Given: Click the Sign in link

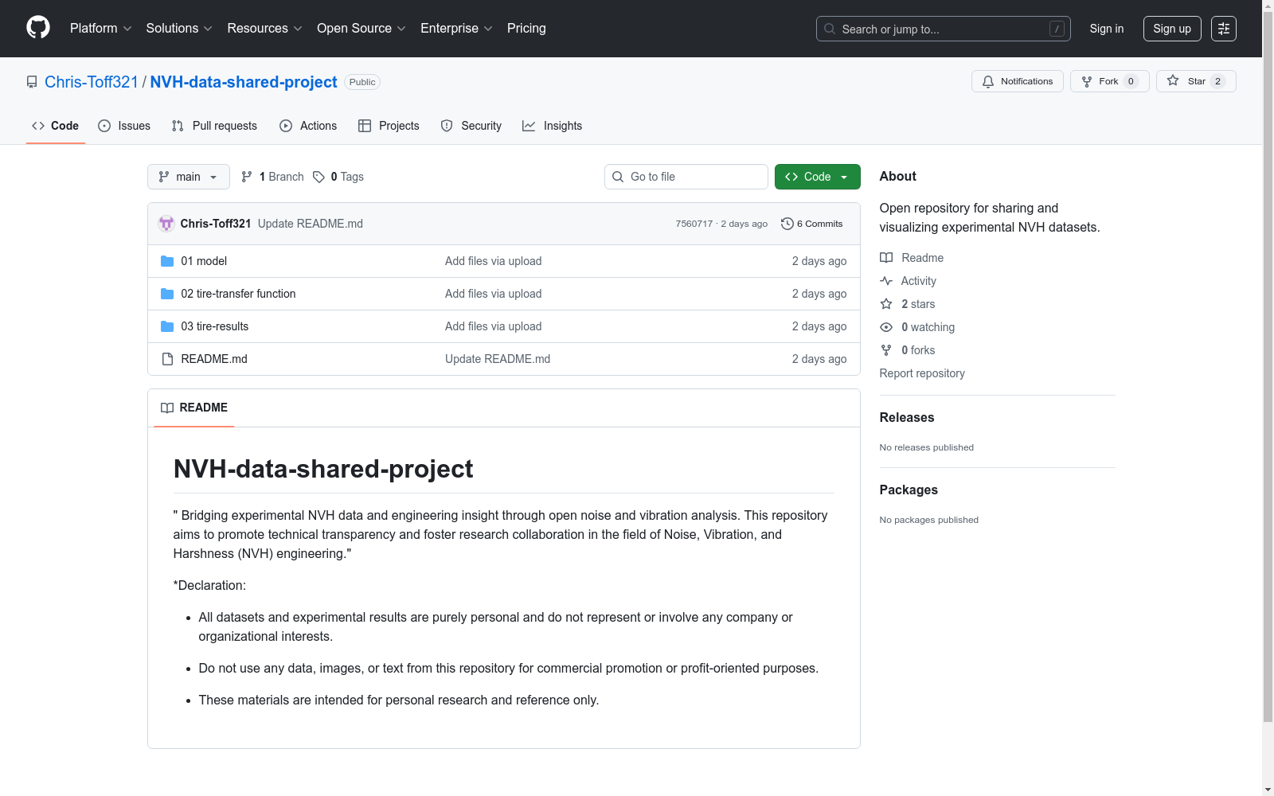Looking at the screenshot, I should 1107,29.
